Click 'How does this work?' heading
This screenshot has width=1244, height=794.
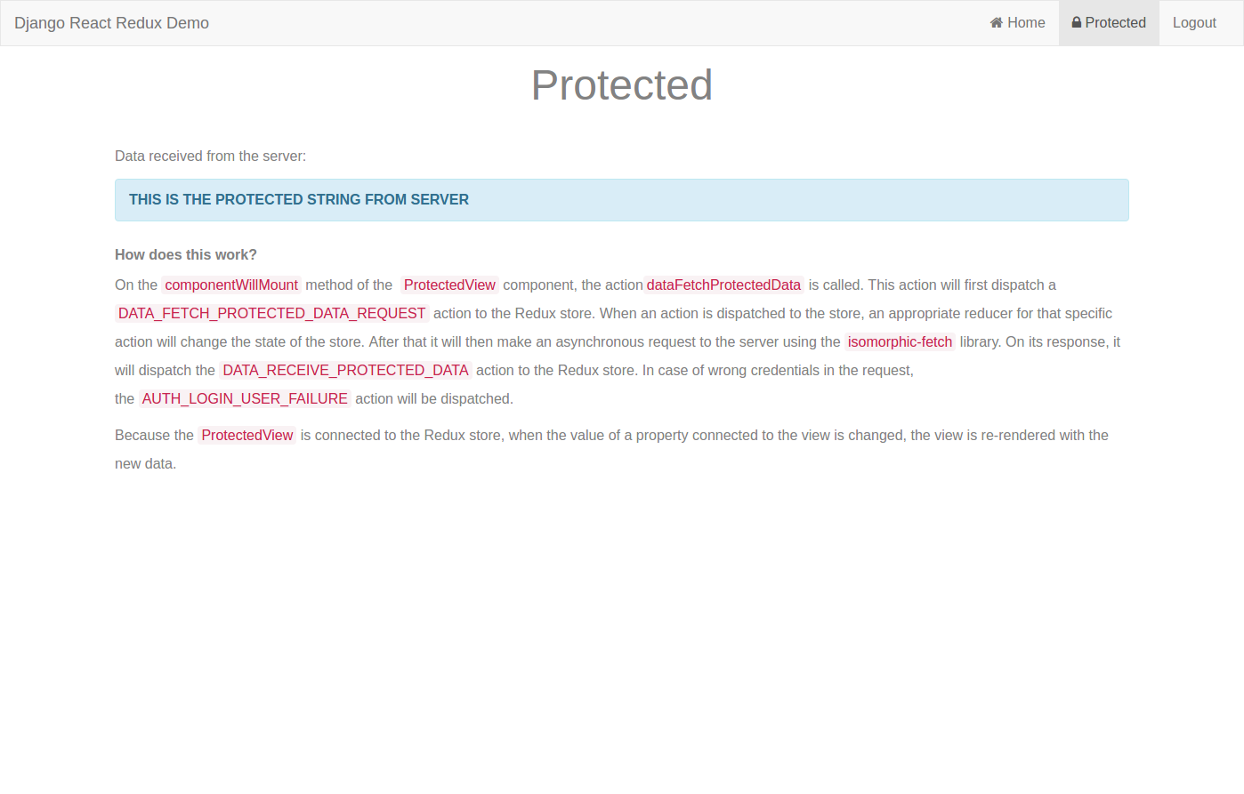coord(186,255)
